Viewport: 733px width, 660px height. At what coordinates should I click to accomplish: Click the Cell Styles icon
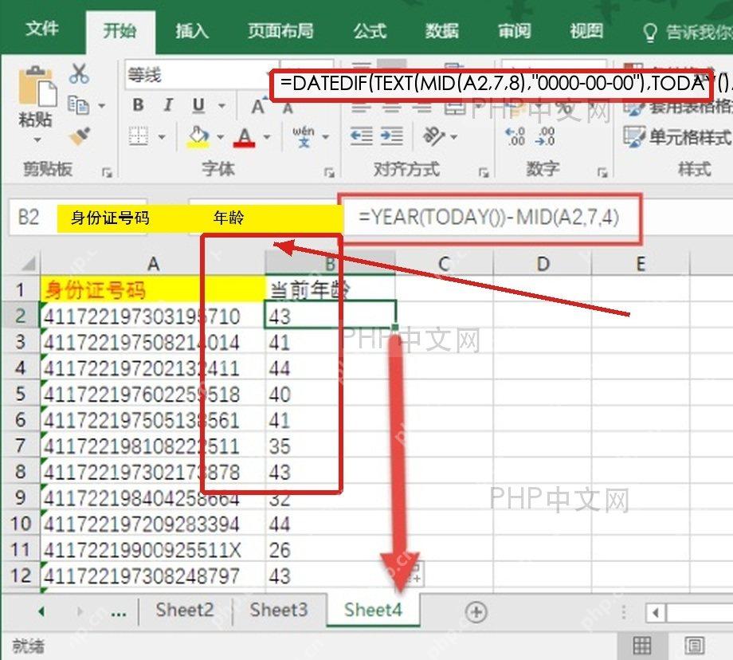tap(634, 136)
